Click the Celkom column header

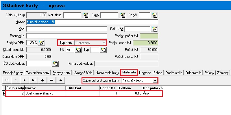(x=130, y=88)
